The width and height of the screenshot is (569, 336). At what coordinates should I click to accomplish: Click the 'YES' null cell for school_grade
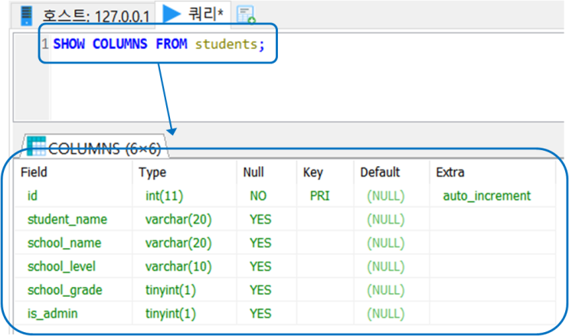click(267, 290)
